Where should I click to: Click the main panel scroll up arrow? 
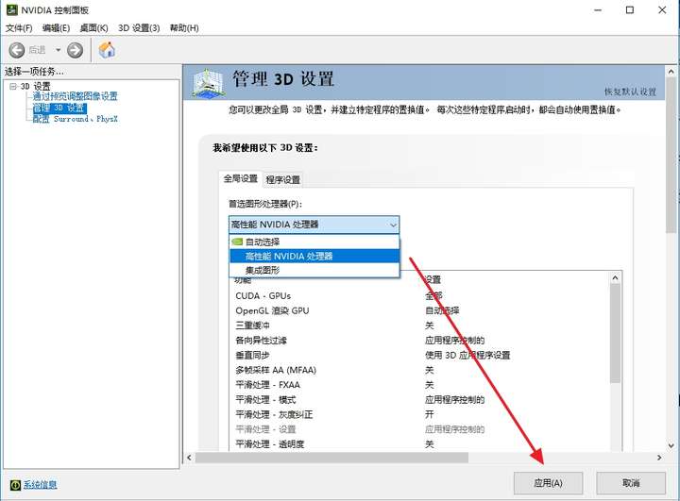point(671,71)
